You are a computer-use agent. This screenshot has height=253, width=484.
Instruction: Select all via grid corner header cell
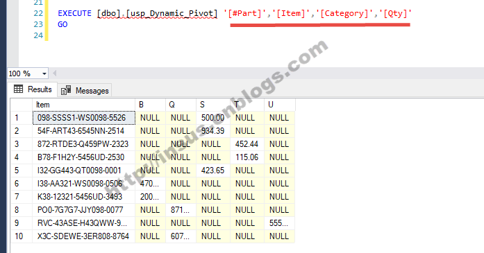[x=22, y=105]
